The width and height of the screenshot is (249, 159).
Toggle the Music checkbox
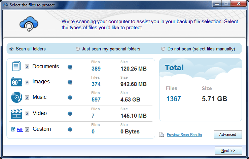click(27, 98)
